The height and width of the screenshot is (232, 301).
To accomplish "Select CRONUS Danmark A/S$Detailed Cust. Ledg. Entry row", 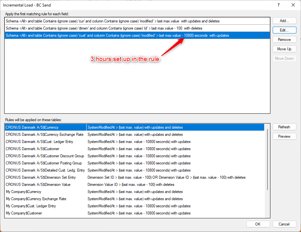I will pyautogui.click(x=135, y=170).
